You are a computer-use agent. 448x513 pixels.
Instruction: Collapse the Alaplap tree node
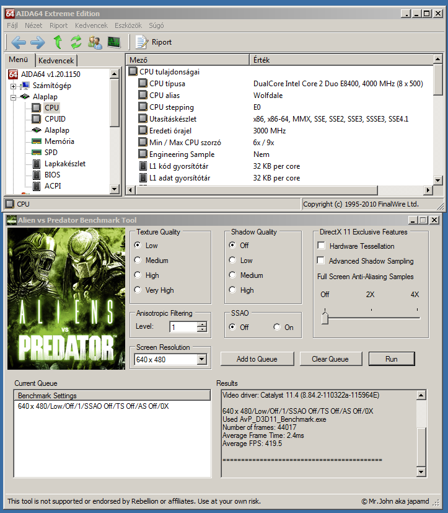point(13,97)
